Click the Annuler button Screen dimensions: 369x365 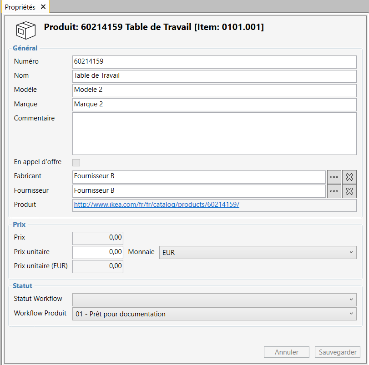tap(287, 352)
